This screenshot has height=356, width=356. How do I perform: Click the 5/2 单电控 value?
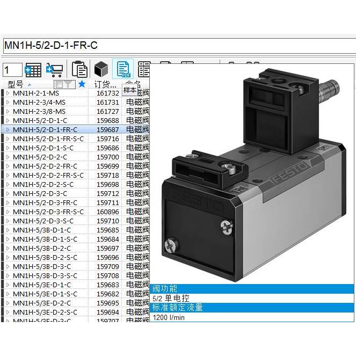pos(171,299)
